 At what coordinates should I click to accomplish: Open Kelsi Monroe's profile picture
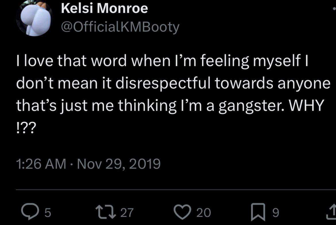pyautogui.click(x=34, y=18)
